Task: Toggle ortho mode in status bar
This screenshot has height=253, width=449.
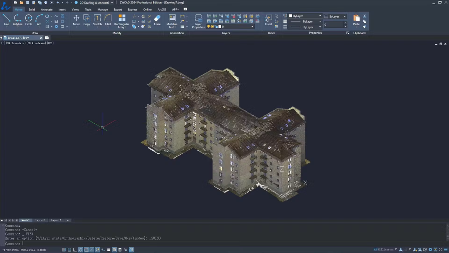Action: click(75, 250)
